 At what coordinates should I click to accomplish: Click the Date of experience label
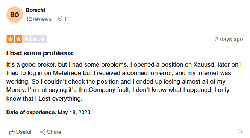tap(31, 112)
